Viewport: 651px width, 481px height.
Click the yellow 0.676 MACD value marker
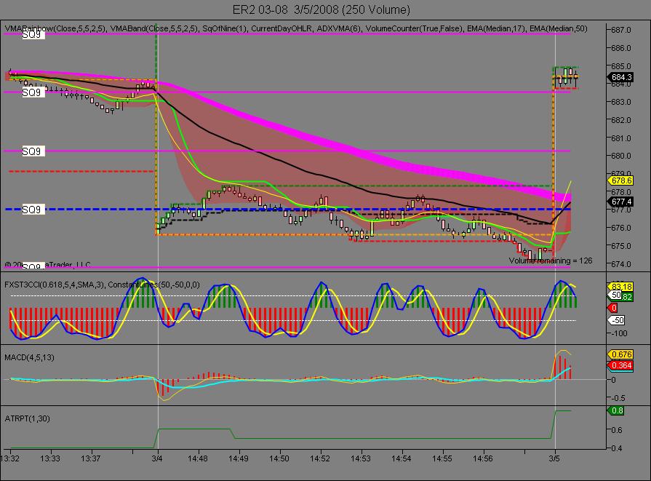click(x=621, y=354)
